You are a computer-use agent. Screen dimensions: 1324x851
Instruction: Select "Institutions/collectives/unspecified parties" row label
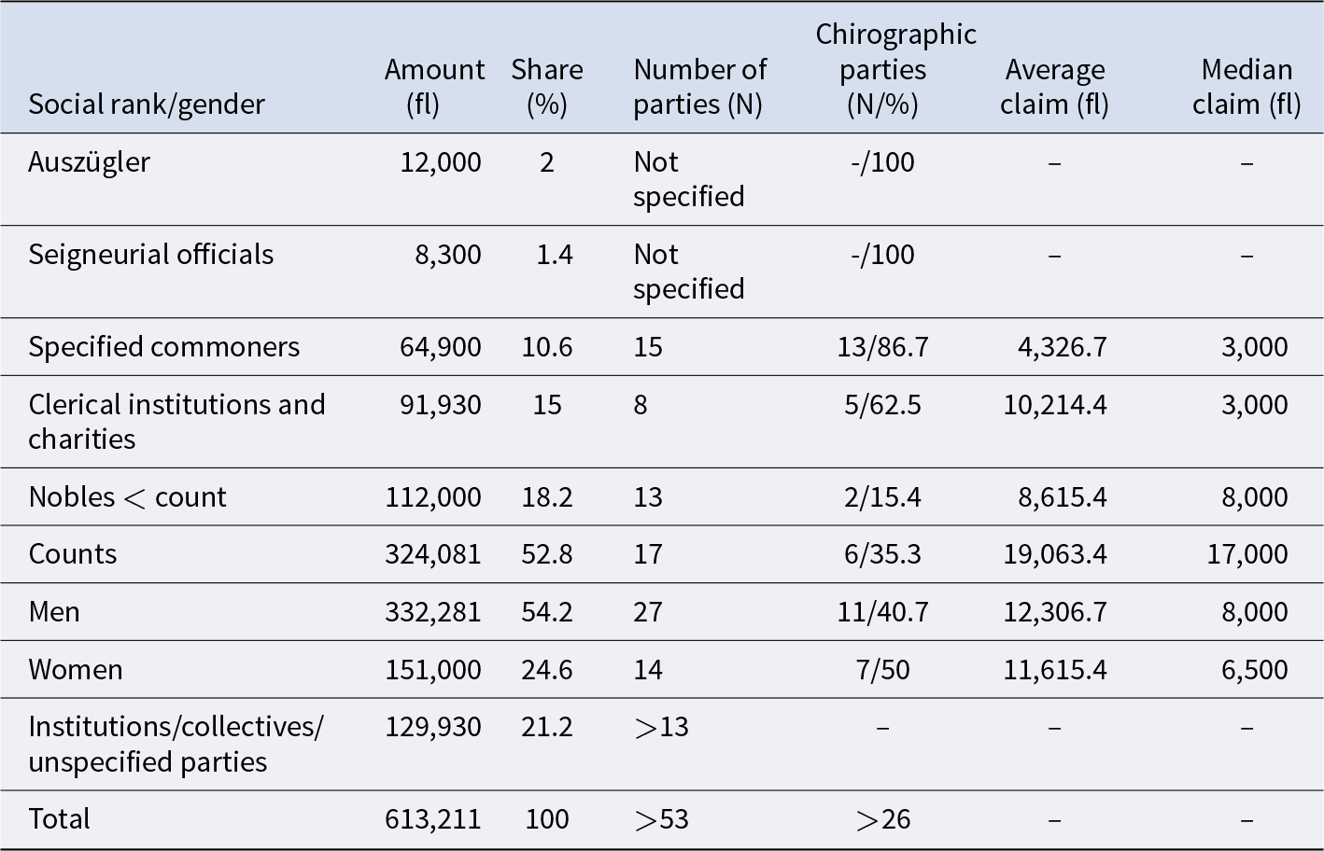coord(176,744)
